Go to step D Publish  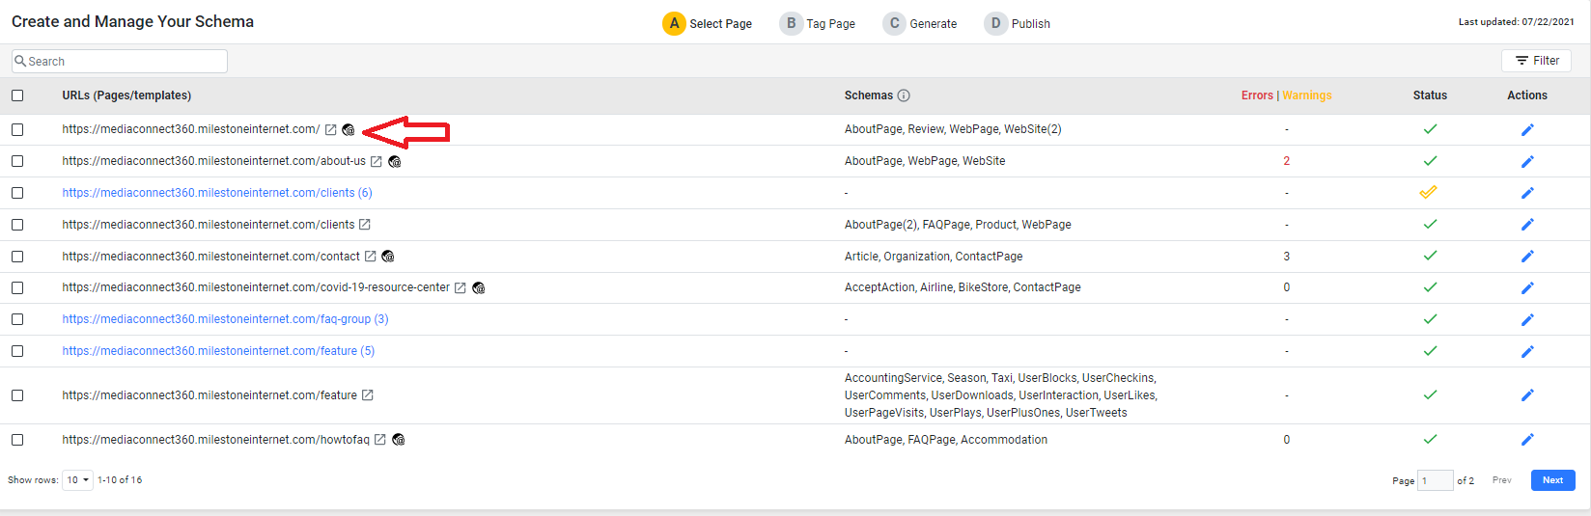click(x=1018, y=23)
